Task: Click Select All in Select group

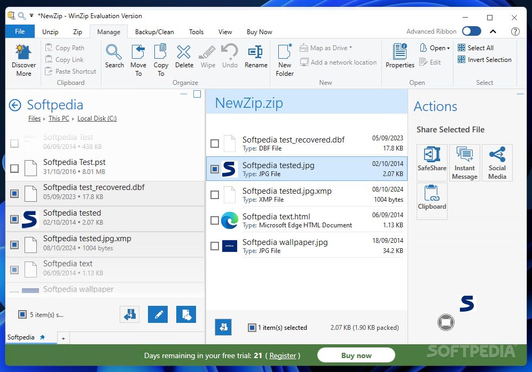Action: coord(476,48)
